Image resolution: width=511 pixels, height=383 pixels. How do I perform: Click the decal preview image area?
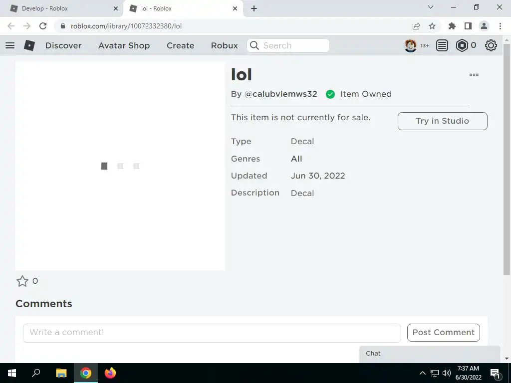coord(120,166)
